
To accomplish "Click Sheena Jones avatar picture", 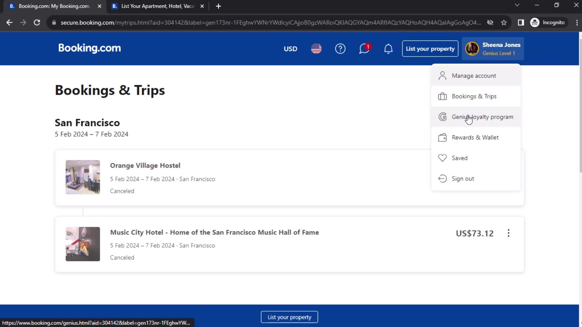I will pos(472,49).
